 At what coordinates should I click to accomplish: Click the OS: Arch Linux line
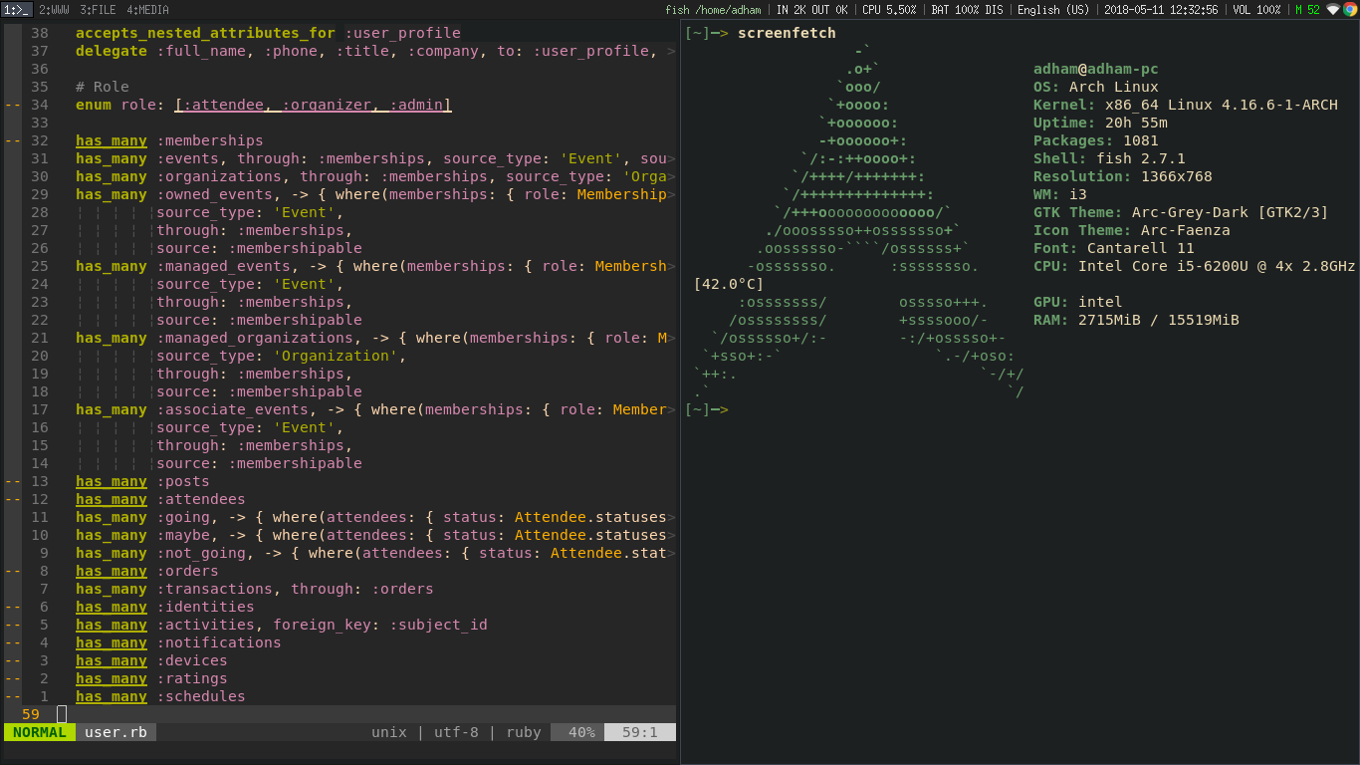(1096, 87)
